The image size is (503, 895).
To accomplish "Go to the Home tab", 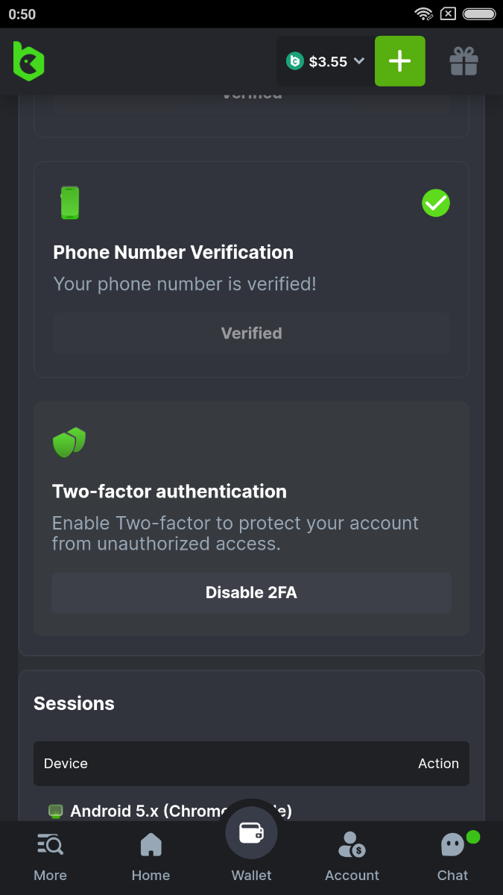I will pos(151,856).
